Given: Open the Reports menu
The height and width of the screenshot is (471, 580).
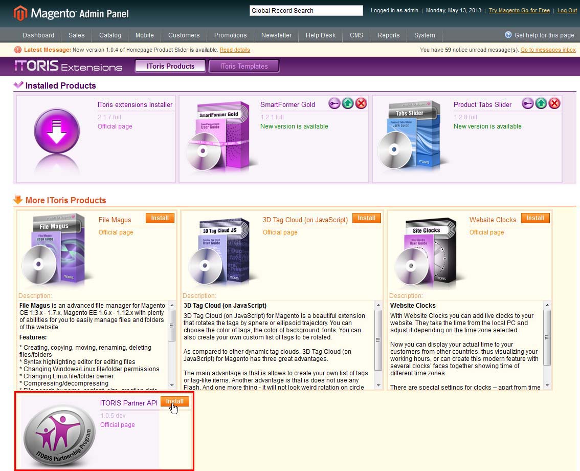Looking at the screenshot, I should [388, 35].
